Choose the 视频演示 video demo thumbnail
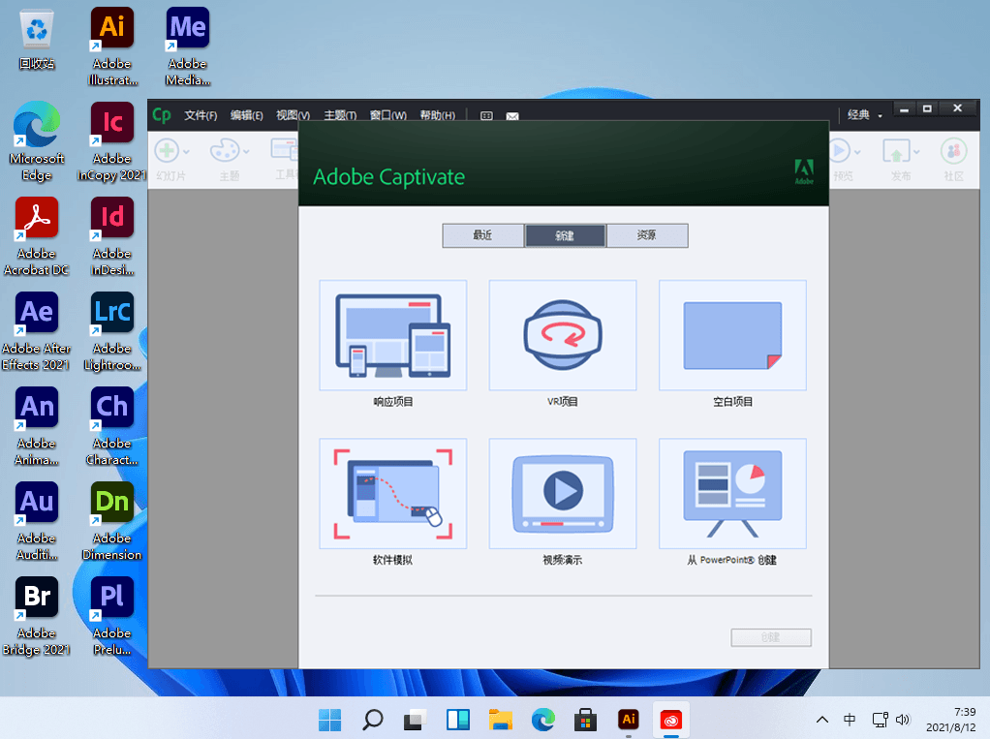 pyautogui.click(x=563, y=494)
